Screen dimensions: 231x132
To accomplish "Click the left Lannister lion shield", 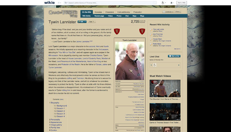I will tap(117, 31).
